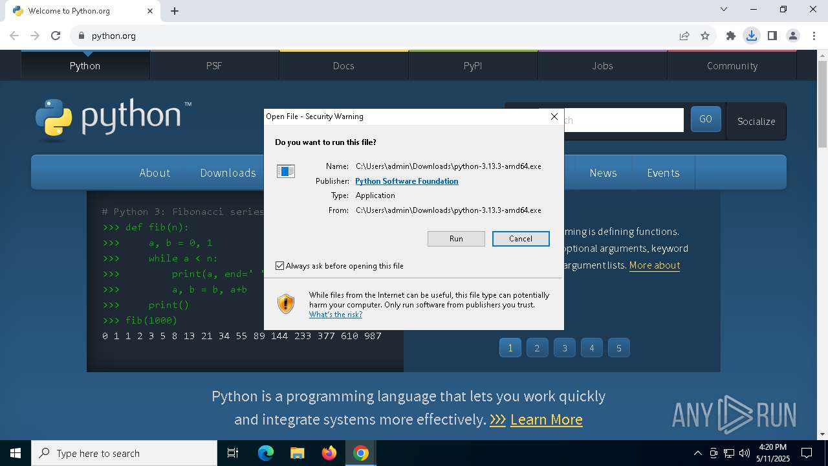The height and width of the screenshot is (466, 828).
Task: Click Run in the security warning
Action: pyautogui.click(x=456, y=239)
